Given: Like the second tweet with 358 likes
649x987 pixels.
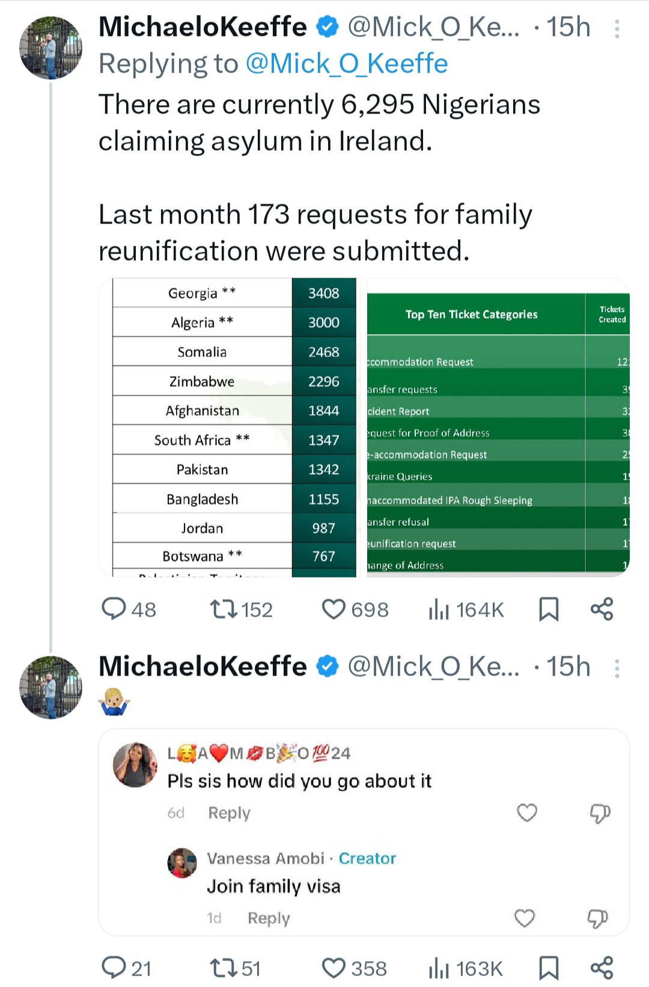Looking at the screenshot, I should tap(334, 968).
